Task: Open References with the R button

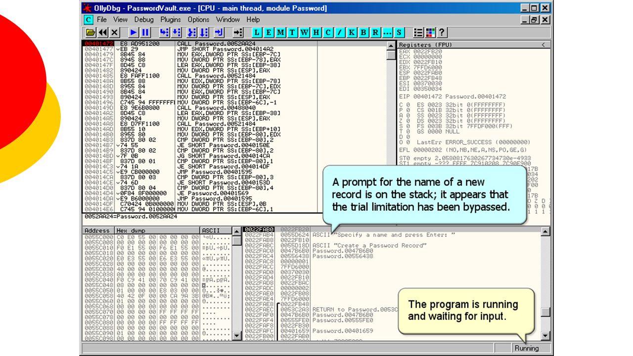Action: (x=376, y=33)
